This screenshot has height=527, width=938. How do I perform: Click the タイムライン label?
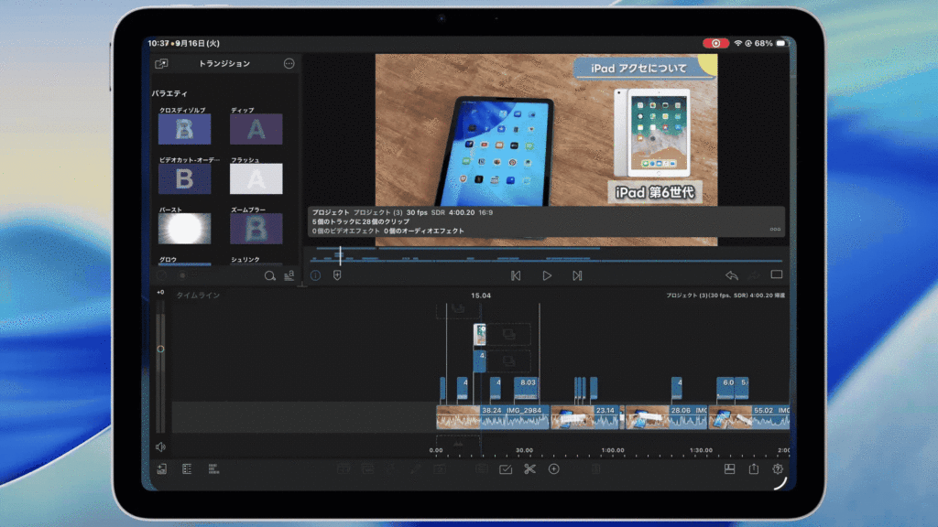[x=198, y=296]
